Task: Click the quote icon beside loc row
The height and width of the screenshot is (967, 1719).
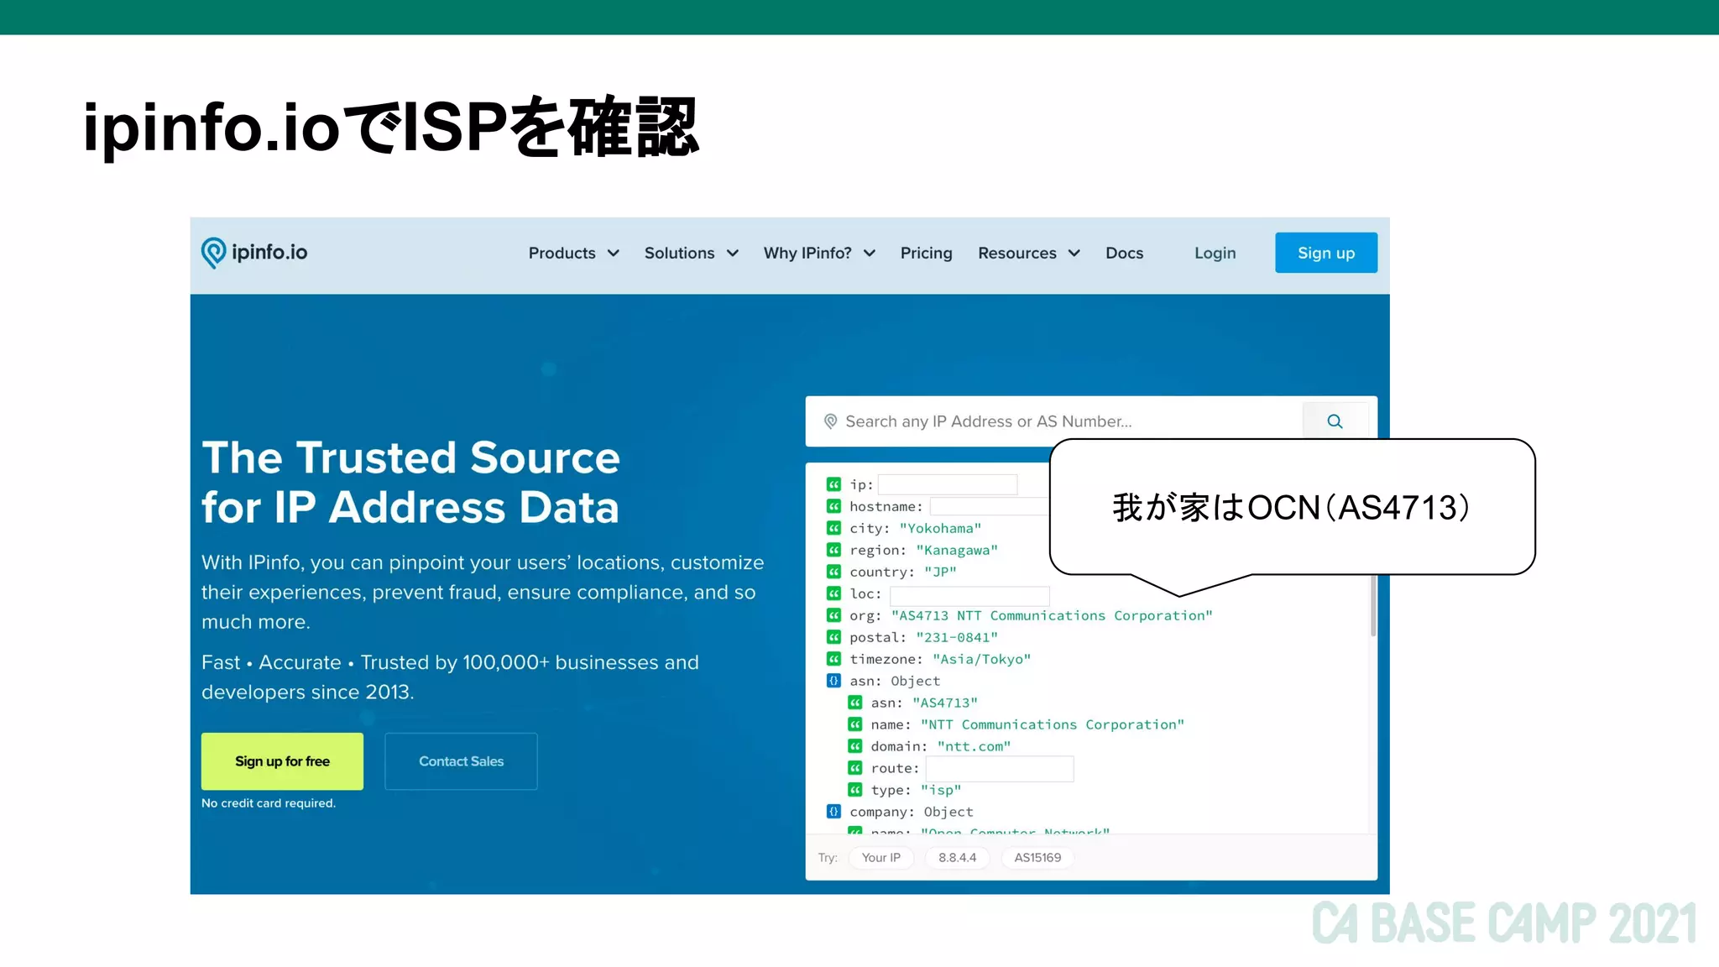Action: [x=833, y=593]
